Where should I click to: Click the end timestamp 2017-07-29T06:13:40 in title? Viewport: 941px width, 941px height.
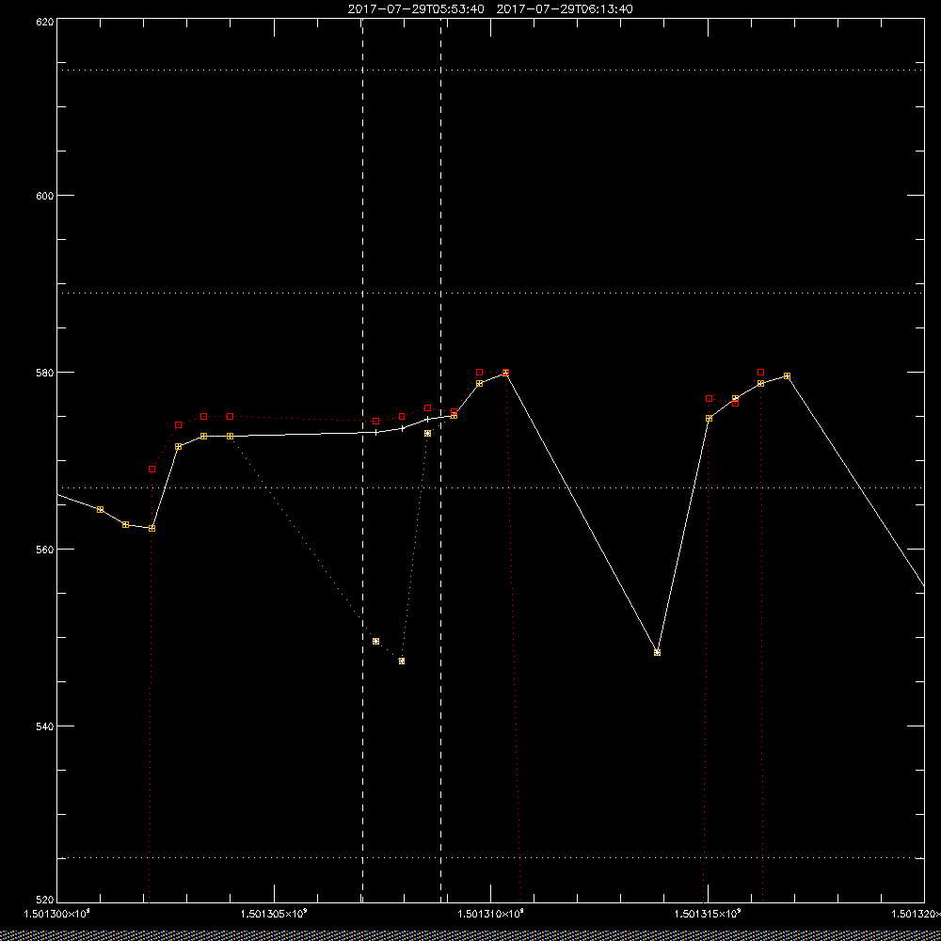coord(565,9)
